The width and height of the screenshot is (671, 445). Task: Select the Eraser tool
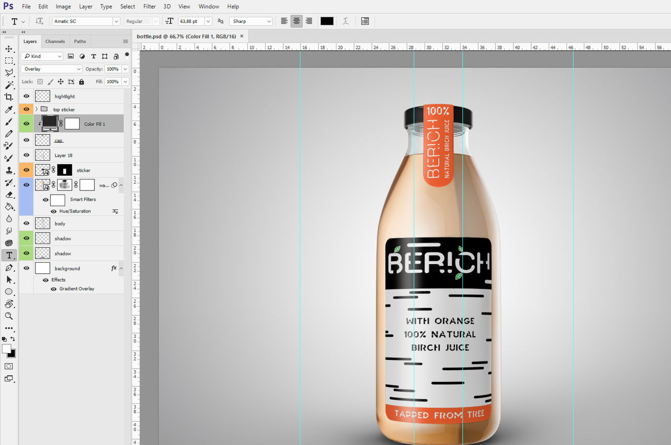tap(9, 195)
